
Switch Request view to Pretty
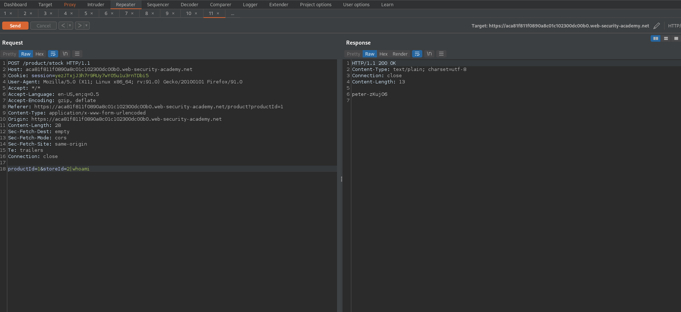click(x=10, y=54)
